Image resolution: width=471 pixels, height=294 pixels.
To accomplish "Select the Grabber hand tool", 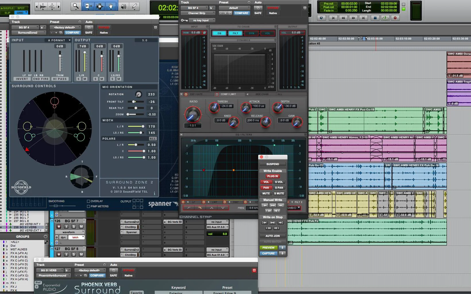I will click(x=111, y=6).
